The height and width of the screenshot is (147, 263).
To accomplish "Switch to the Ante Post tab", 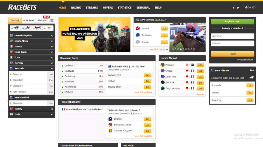I will [x=29, y=20].
